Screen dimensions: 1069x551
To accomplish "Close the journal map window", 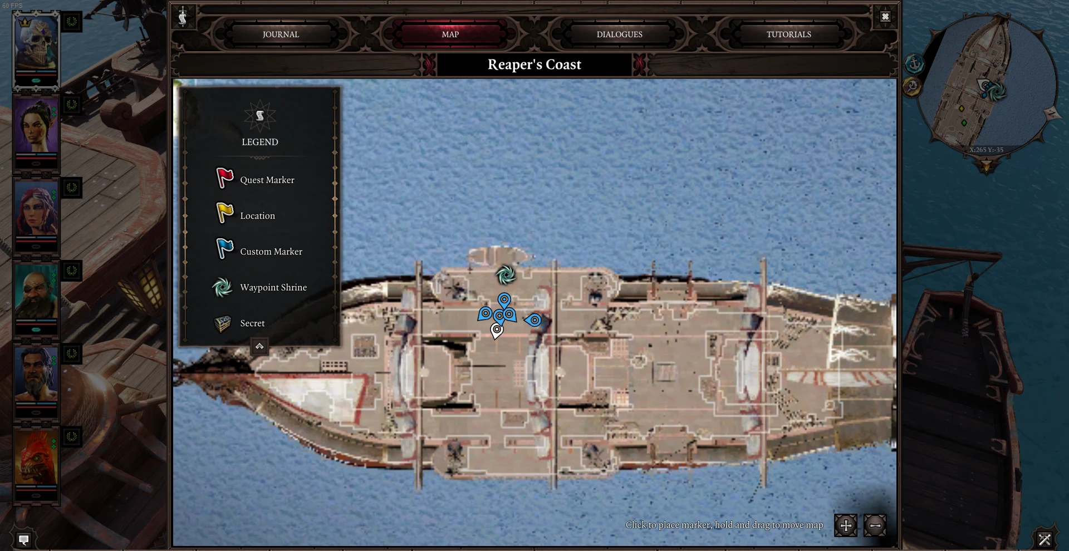I will 885,17.
